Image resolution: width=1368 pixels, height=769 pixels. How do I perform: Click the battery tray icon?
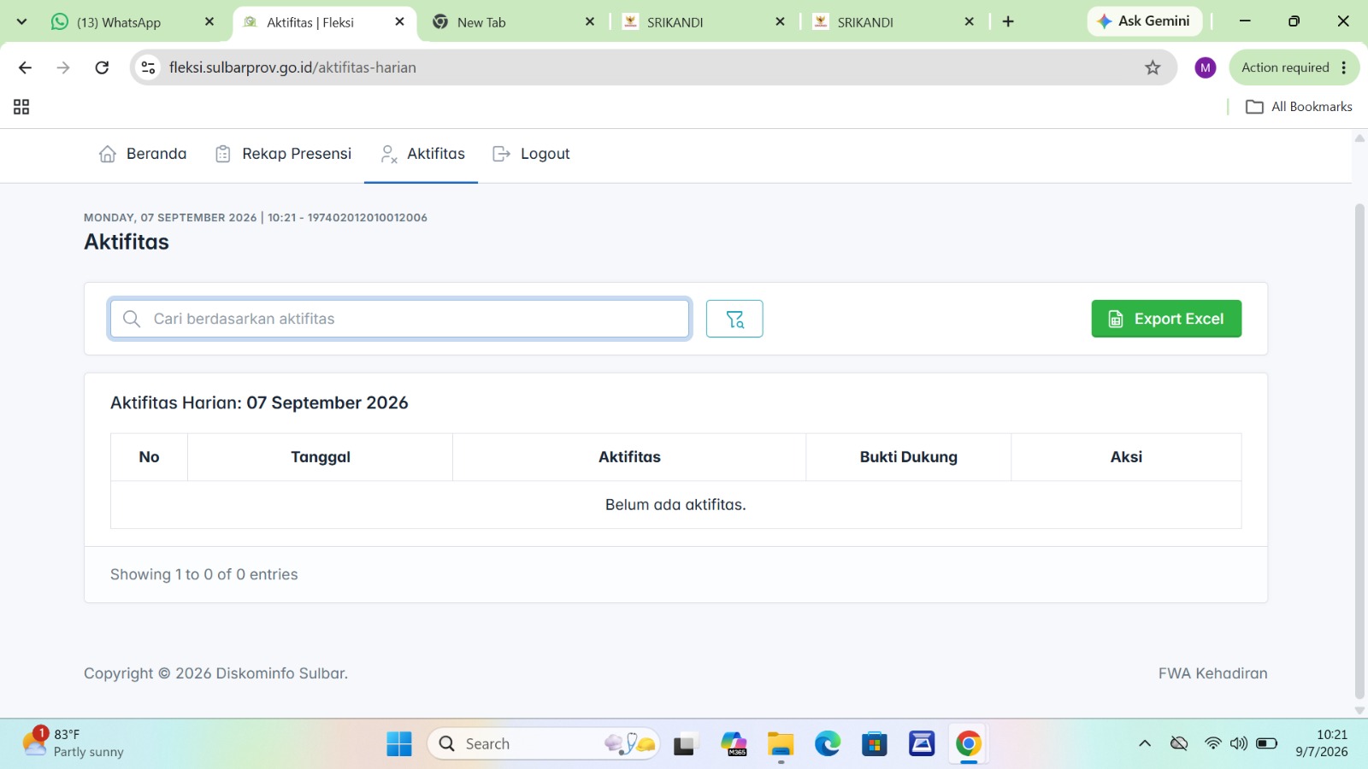tap(1267, 743)
